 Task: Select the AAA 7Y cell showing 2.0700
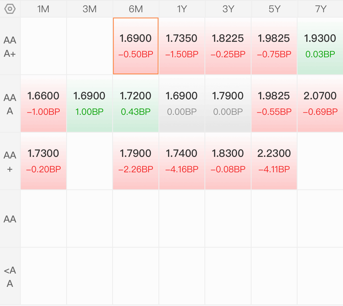tap(320, 103)
